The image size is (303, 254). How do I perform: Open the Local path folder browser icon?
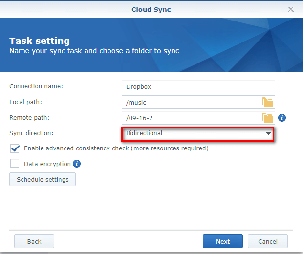[267, 102]
